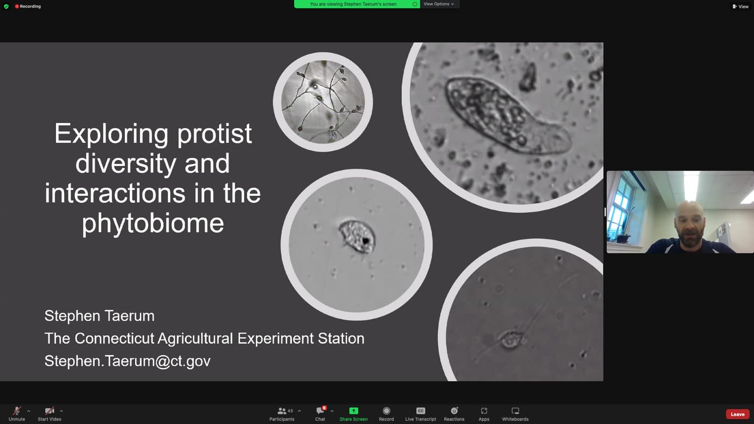Enable Live Transcript captions
The width and height of the screenshot is (754, 424).
[x=421, y=414]
